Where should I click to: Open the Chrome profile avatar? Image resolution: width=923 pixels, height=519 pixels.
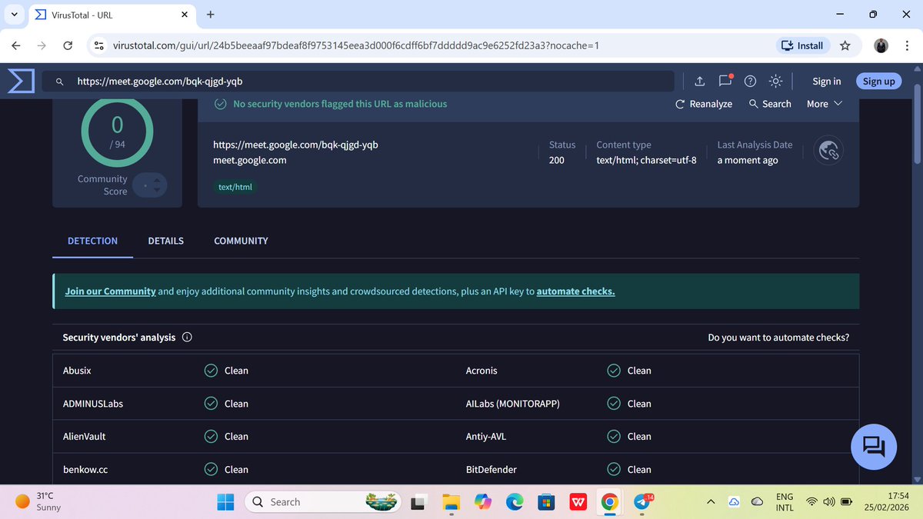[x=881, y=45]
